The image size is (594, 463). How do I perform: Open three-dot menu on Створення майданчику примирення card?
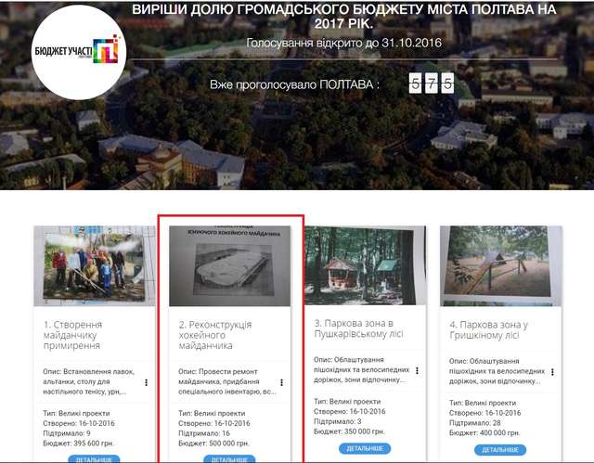[147, 382]
